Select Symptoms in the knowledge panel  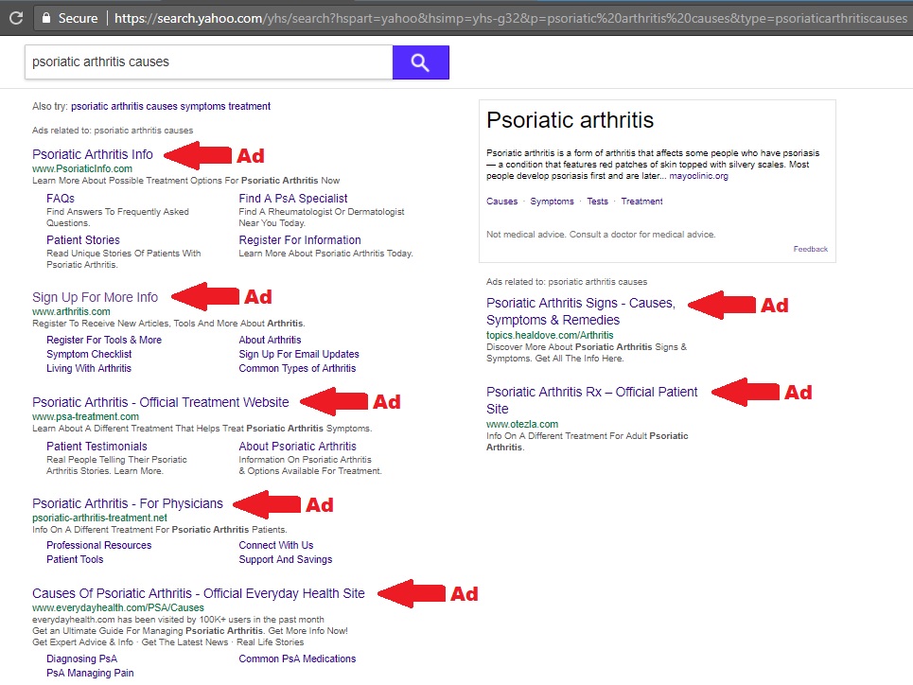(x=552, y=201)
